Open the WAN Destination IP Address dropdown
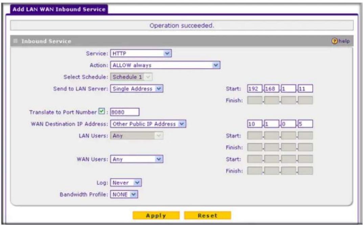The height and width of the screenshot is (225, 363). pyautogui.click(x=148, y=124)
